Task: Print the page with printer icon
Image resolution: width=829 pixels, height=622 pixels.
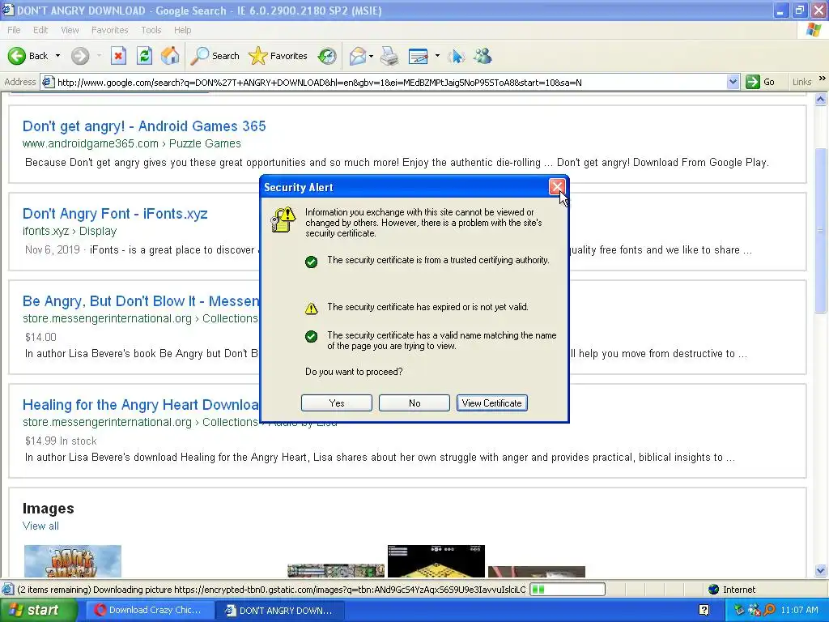Action: click(389, 56)
